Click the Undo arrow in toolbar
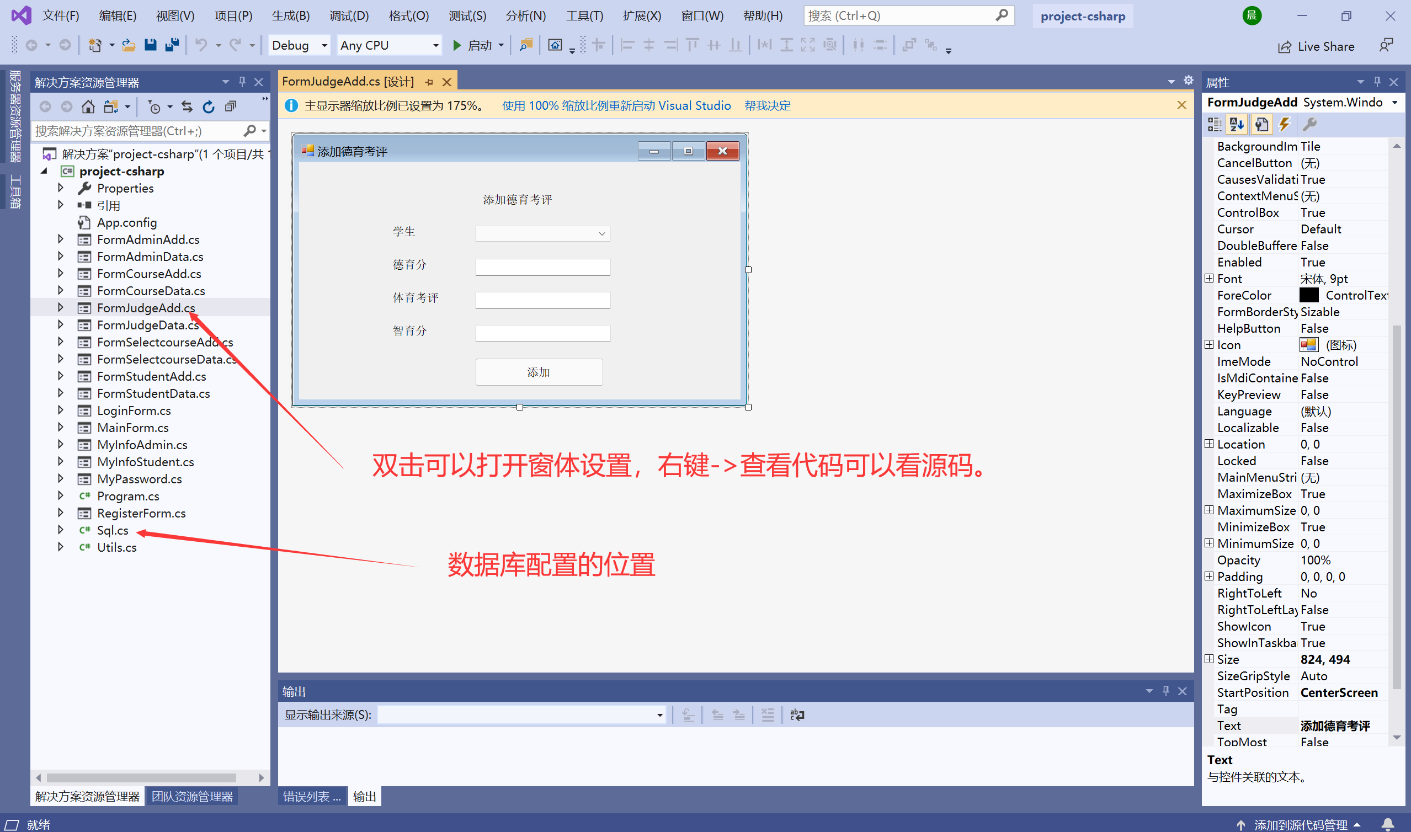This screenshot has width=1411, height=832. [201, 45]
